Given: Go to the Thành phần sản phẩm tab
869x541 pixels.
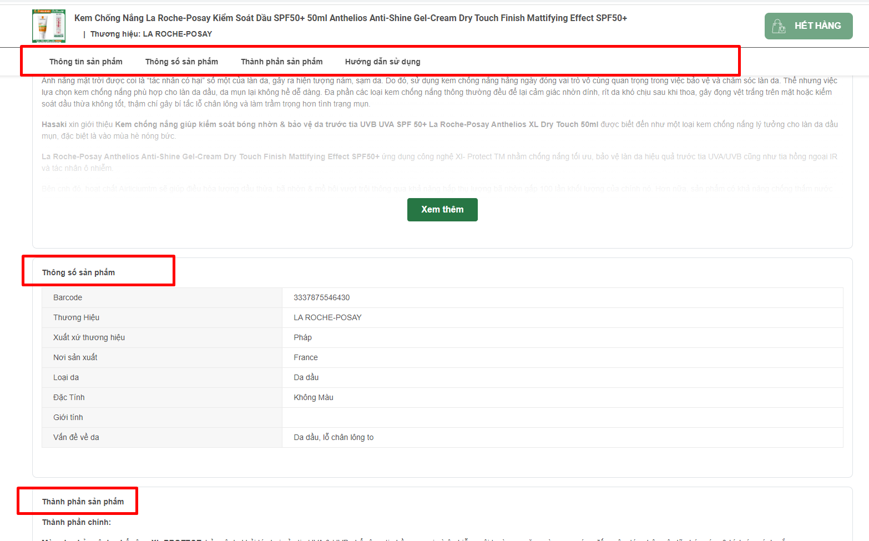Looking at the screenshot, I should [x=282, y=62].
